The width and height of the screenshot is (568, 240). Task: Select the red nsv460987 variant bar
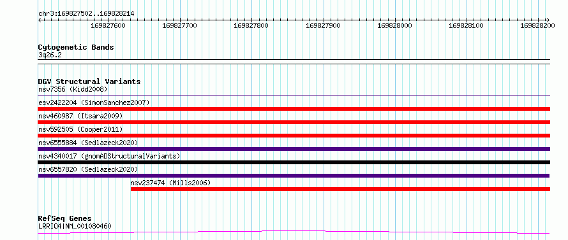coord(294,122)
